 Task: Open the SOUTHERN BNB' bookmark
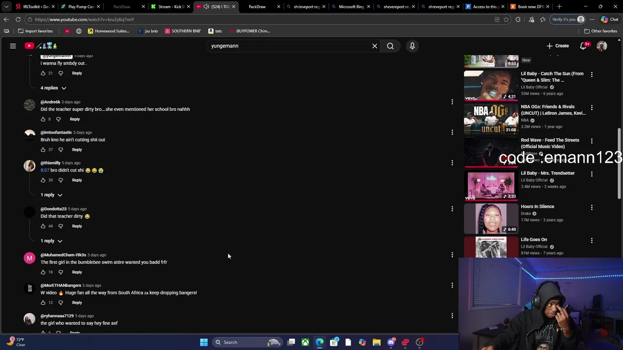pyautogui.click(x=183, y=31)
